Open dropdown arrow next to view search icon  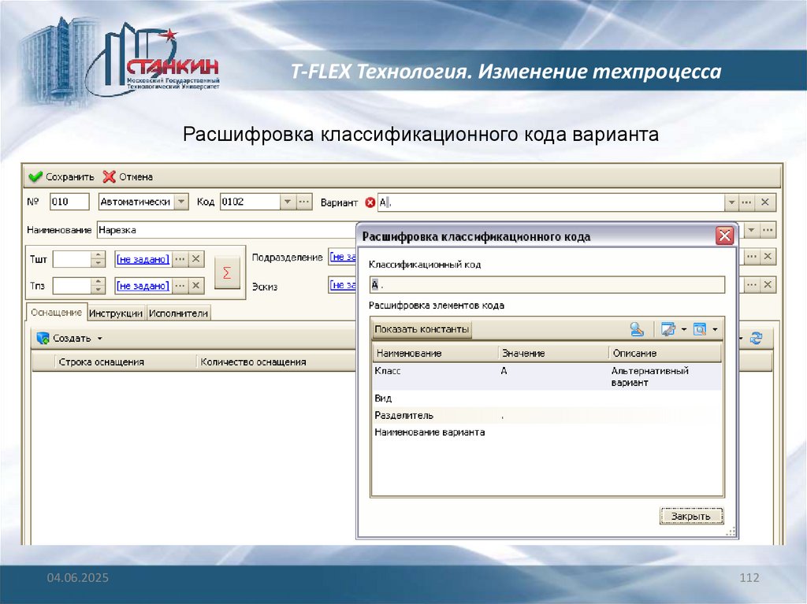[715, 329]
